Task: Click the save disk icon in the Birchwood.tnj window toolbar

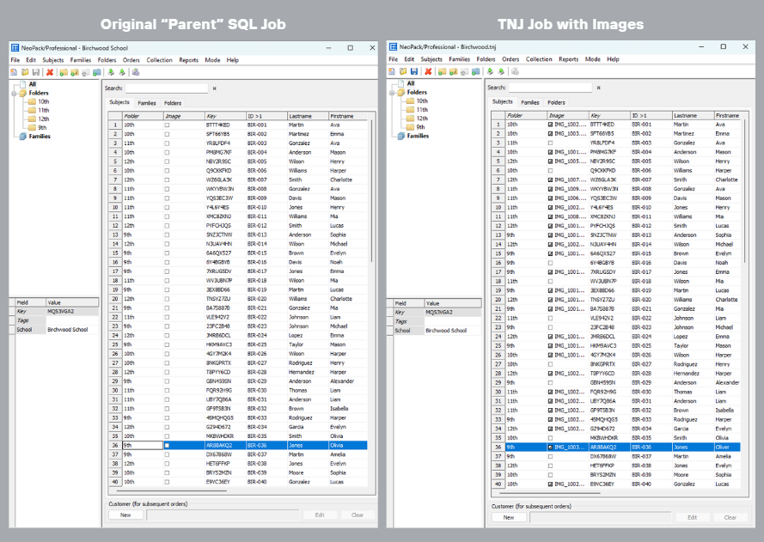Action: click(413, 71)
